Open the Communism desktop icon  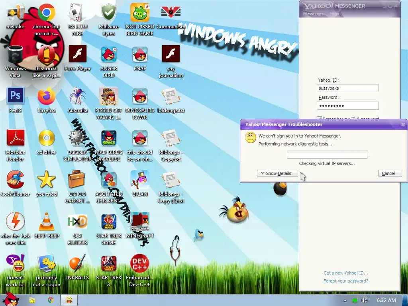tap(171, 12)
